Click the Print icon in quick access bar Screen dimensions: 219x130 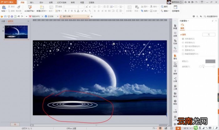(x=12, y=17)
